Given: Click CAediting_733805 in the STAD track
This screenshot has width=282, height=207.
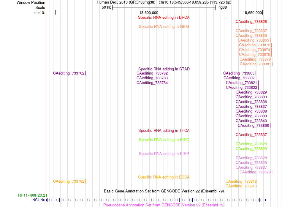Looking at the screenshot, I should pyautogui.click(x=239, y=73).
